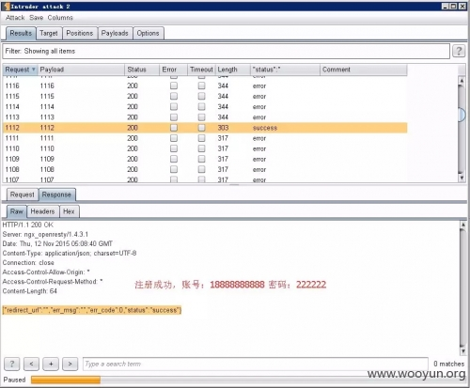Click the results table scroll up arrow

point(462,81)
